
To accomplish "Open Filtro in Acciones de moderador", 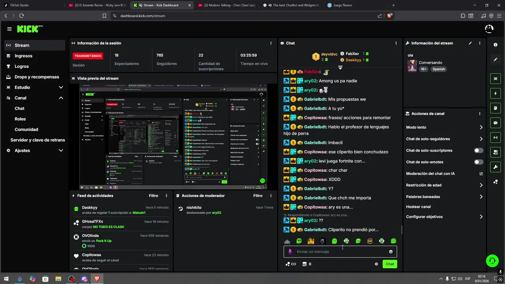I will tap(258, 196).
